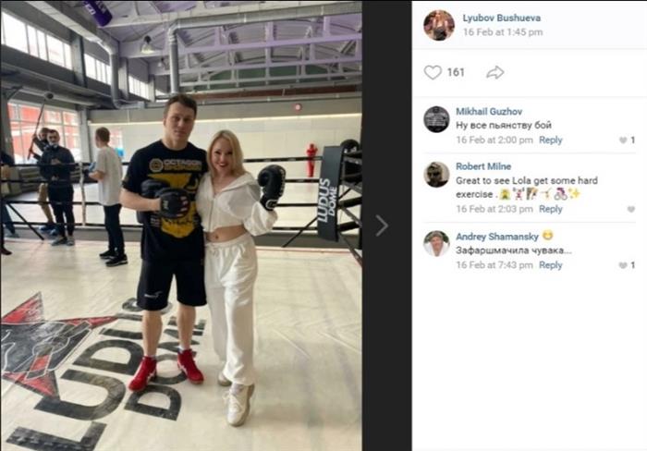Open Lyubov Bushueva profile name link
The height and width of the screenshot is (451, 647).
(x=501, y=18)
